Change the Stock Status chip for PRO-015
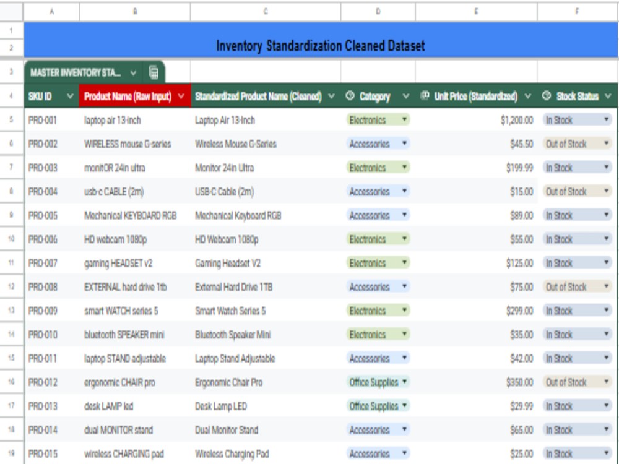Viewport: 619px width, 464px height. point(577,453)
